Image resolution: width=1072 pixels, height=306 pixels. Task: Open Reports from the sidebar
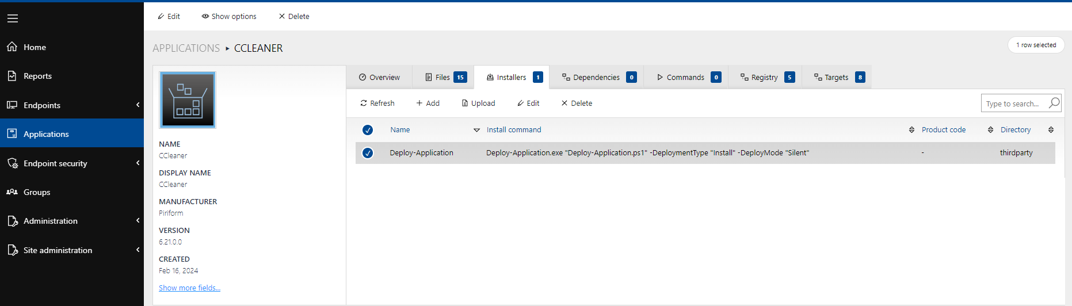pyautogui.click(x=37, y=76)
